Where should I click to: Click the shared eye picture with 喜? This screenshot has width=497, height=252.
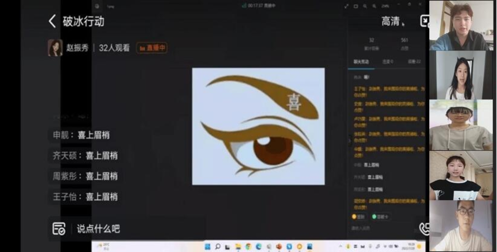click(258, 126)
